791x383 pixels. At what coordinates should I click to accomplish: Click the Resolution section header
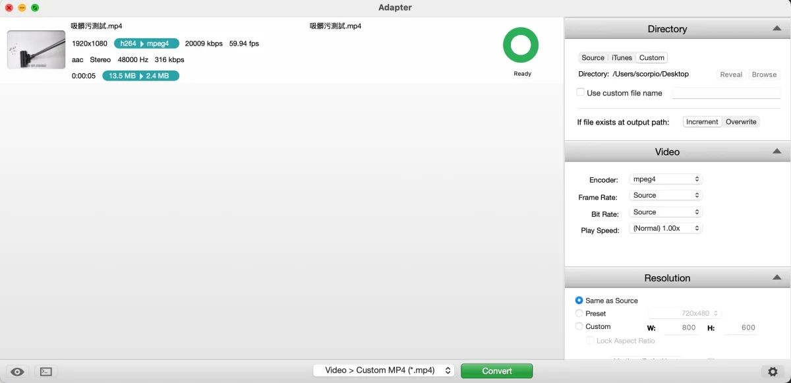678,278
